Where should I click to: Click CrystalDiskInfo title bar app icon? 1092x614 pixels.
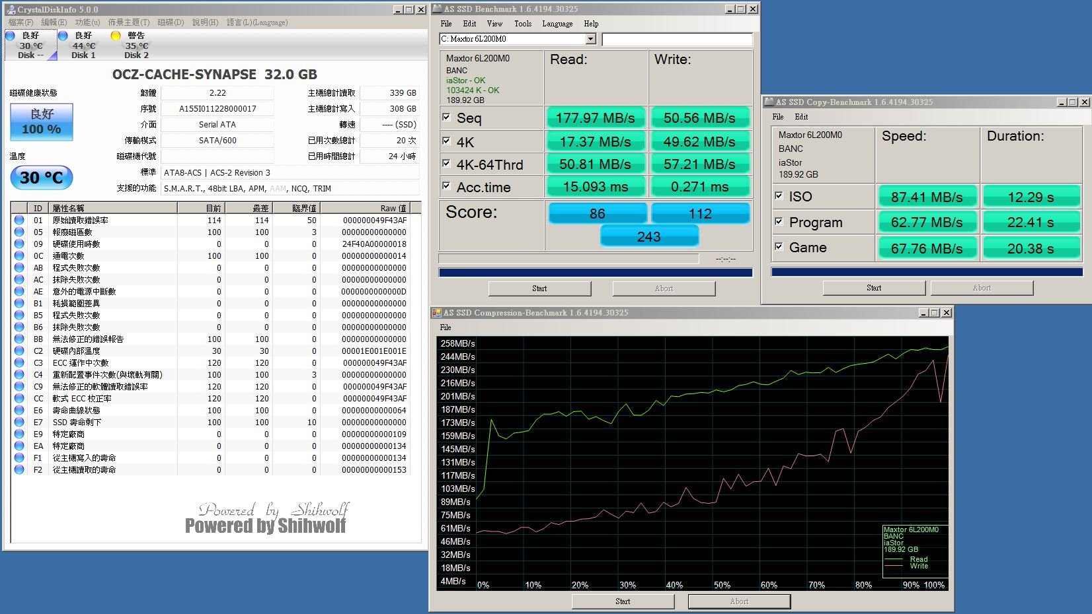coord(11,10)
